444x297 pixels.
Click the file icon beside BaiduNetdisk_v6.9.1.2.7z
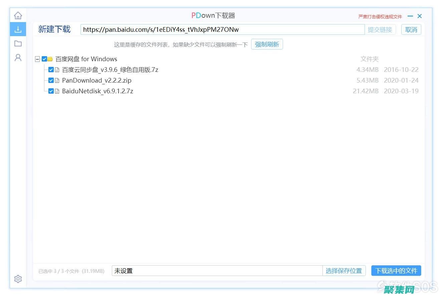pos(57,91)
